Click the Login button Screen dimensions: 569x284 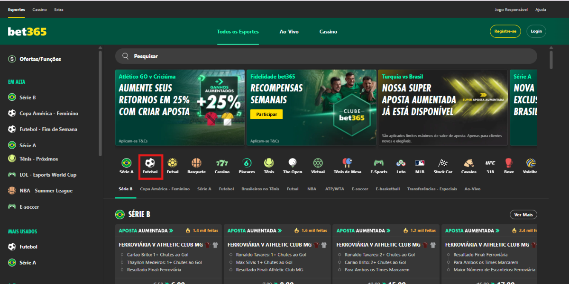pyautogui.click(x=536, y=31)
